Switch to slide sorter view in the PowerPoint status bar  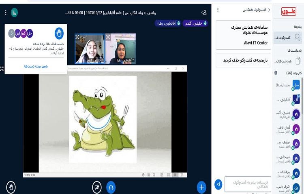point(169,175)
